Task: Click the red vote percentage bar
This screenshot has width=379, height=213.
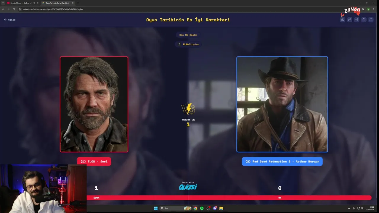Action: [229, 198]
